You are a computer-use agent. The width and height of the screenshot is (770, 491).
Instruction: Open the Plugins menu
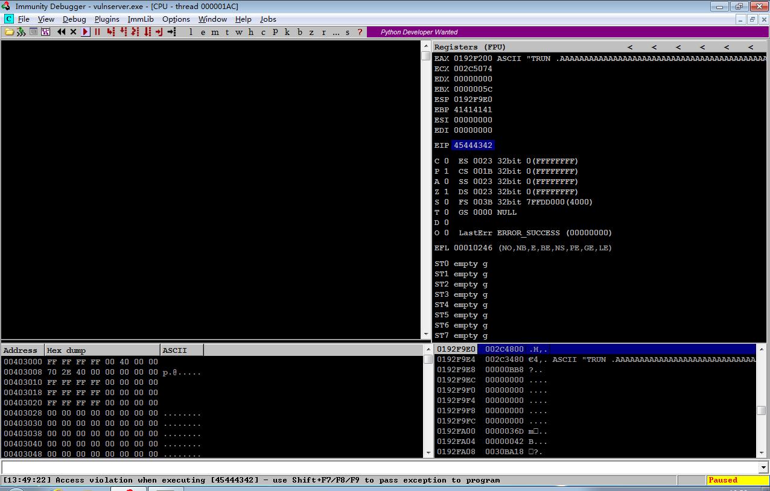107,19
